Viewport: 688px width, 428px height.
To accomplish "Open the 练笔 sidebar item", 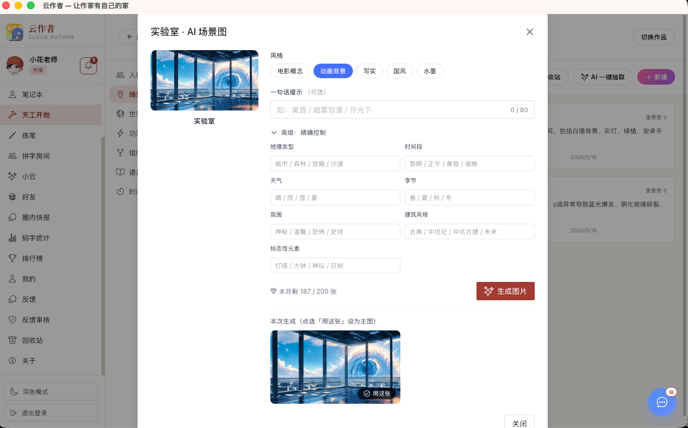I will pyautogui.click(x=51, y=135).
